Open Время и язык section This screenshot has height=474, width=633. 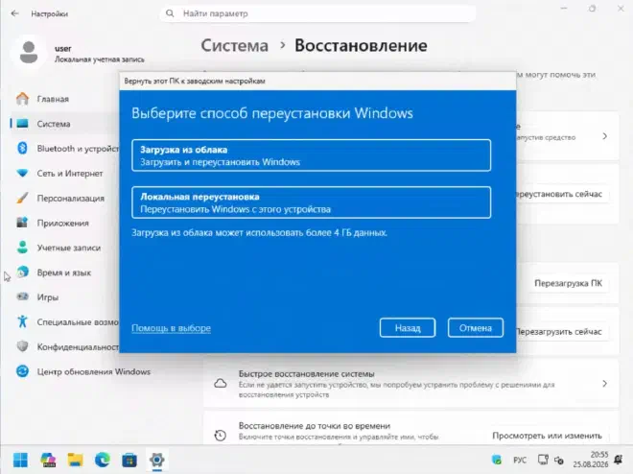(x=64, y=273)
